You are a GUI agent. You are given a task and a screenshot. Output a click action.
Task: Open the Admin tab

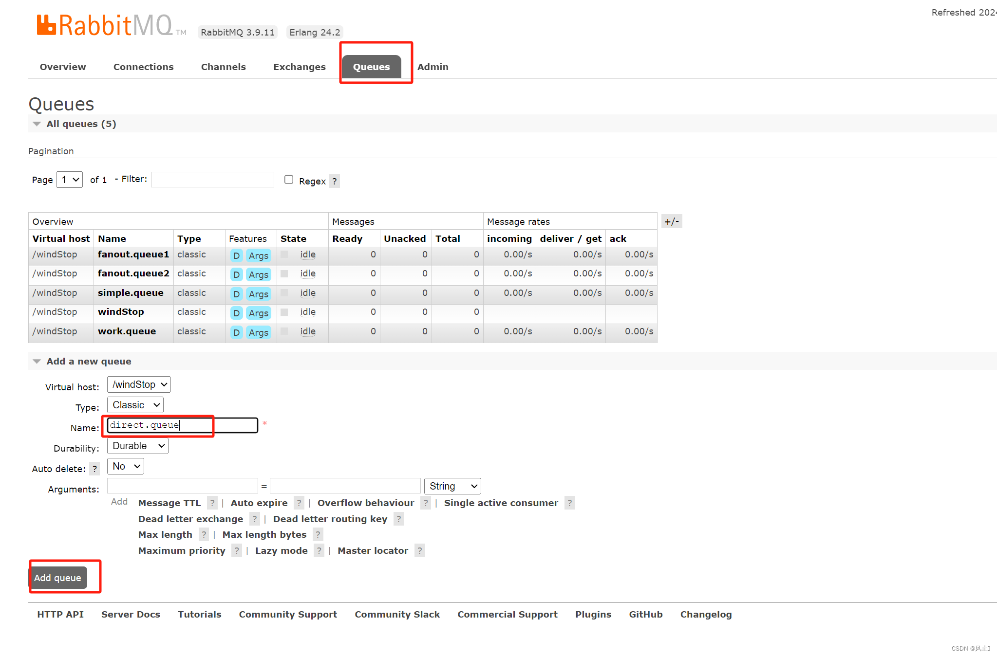[433, 67]
